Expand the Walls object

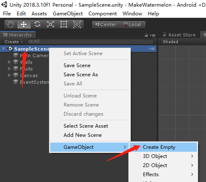pyautogui.click(x=9, y=62)
